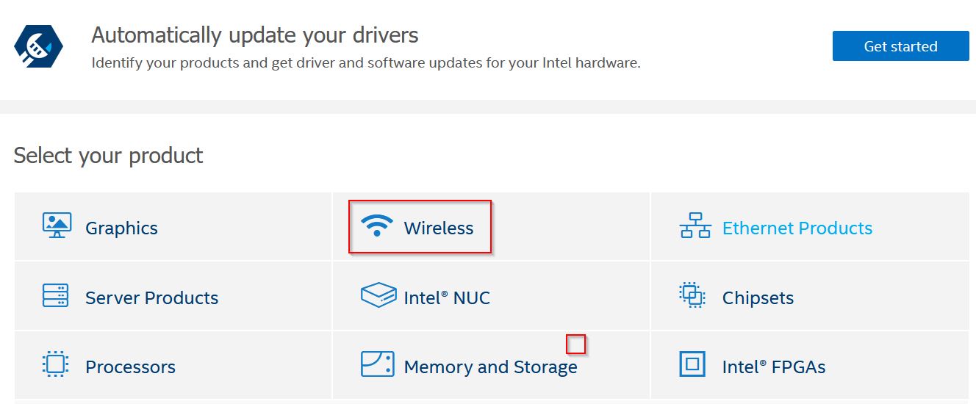This screenshot has height=404, width=976.
Task: Open the Intel NUC text link
Action: (x=447, y=297)
